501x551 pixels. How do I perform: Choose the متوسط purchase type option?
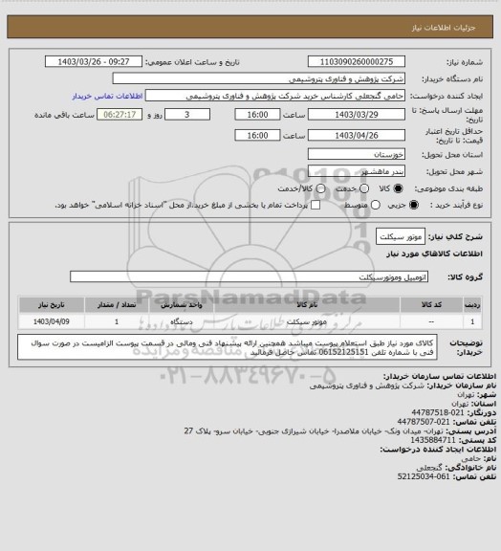pos(376,205)
